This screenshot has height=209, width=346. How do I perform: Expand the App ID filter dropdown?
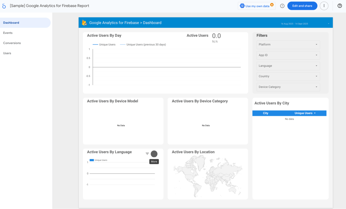[x=288, y=55]
